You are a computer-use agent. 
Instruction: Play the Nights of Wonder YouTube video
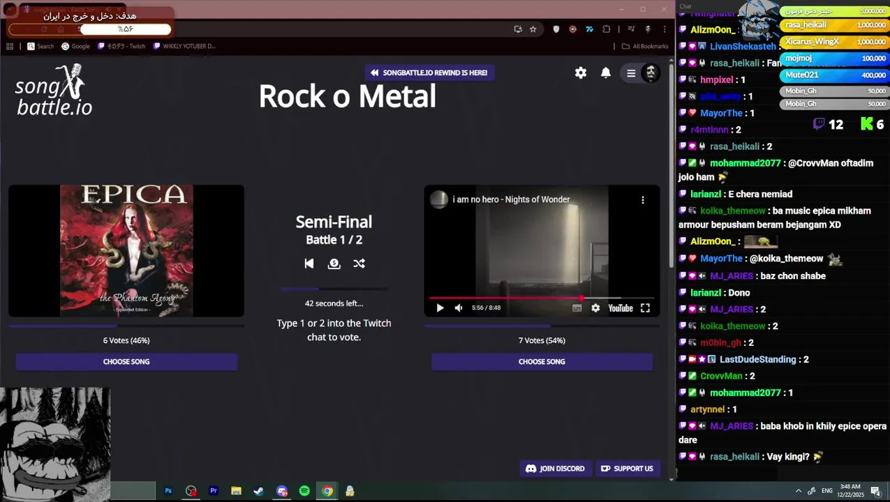pyautogui.click(x=440, y=307)
